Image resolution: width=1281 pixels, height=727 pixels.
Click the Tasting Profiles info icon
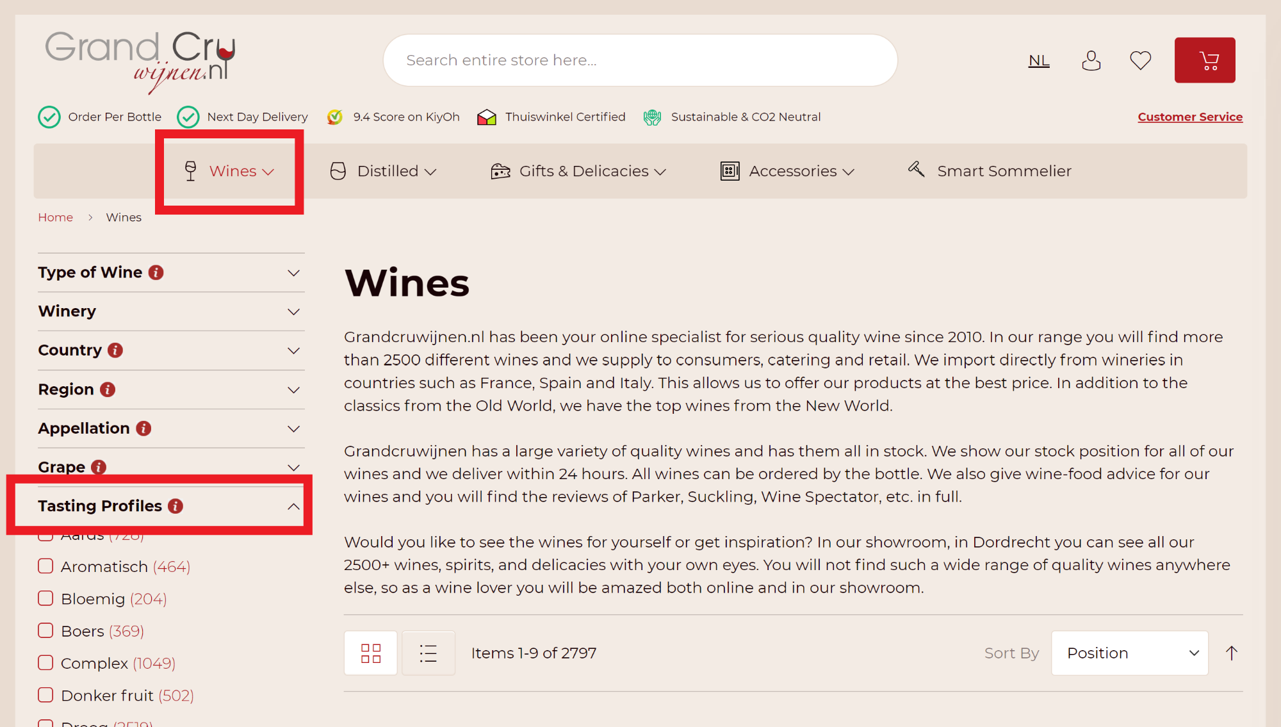coord(175,506)
